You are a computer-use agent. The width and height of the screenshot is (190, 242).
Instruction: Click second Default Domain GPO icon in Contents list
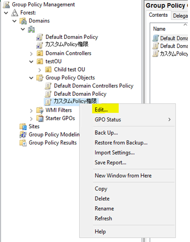(x=156, y=46)
